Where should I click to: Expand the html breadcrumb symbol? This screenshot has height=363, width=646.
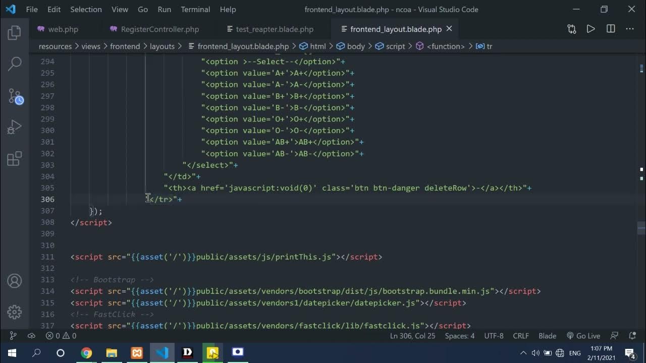[312, 46]
